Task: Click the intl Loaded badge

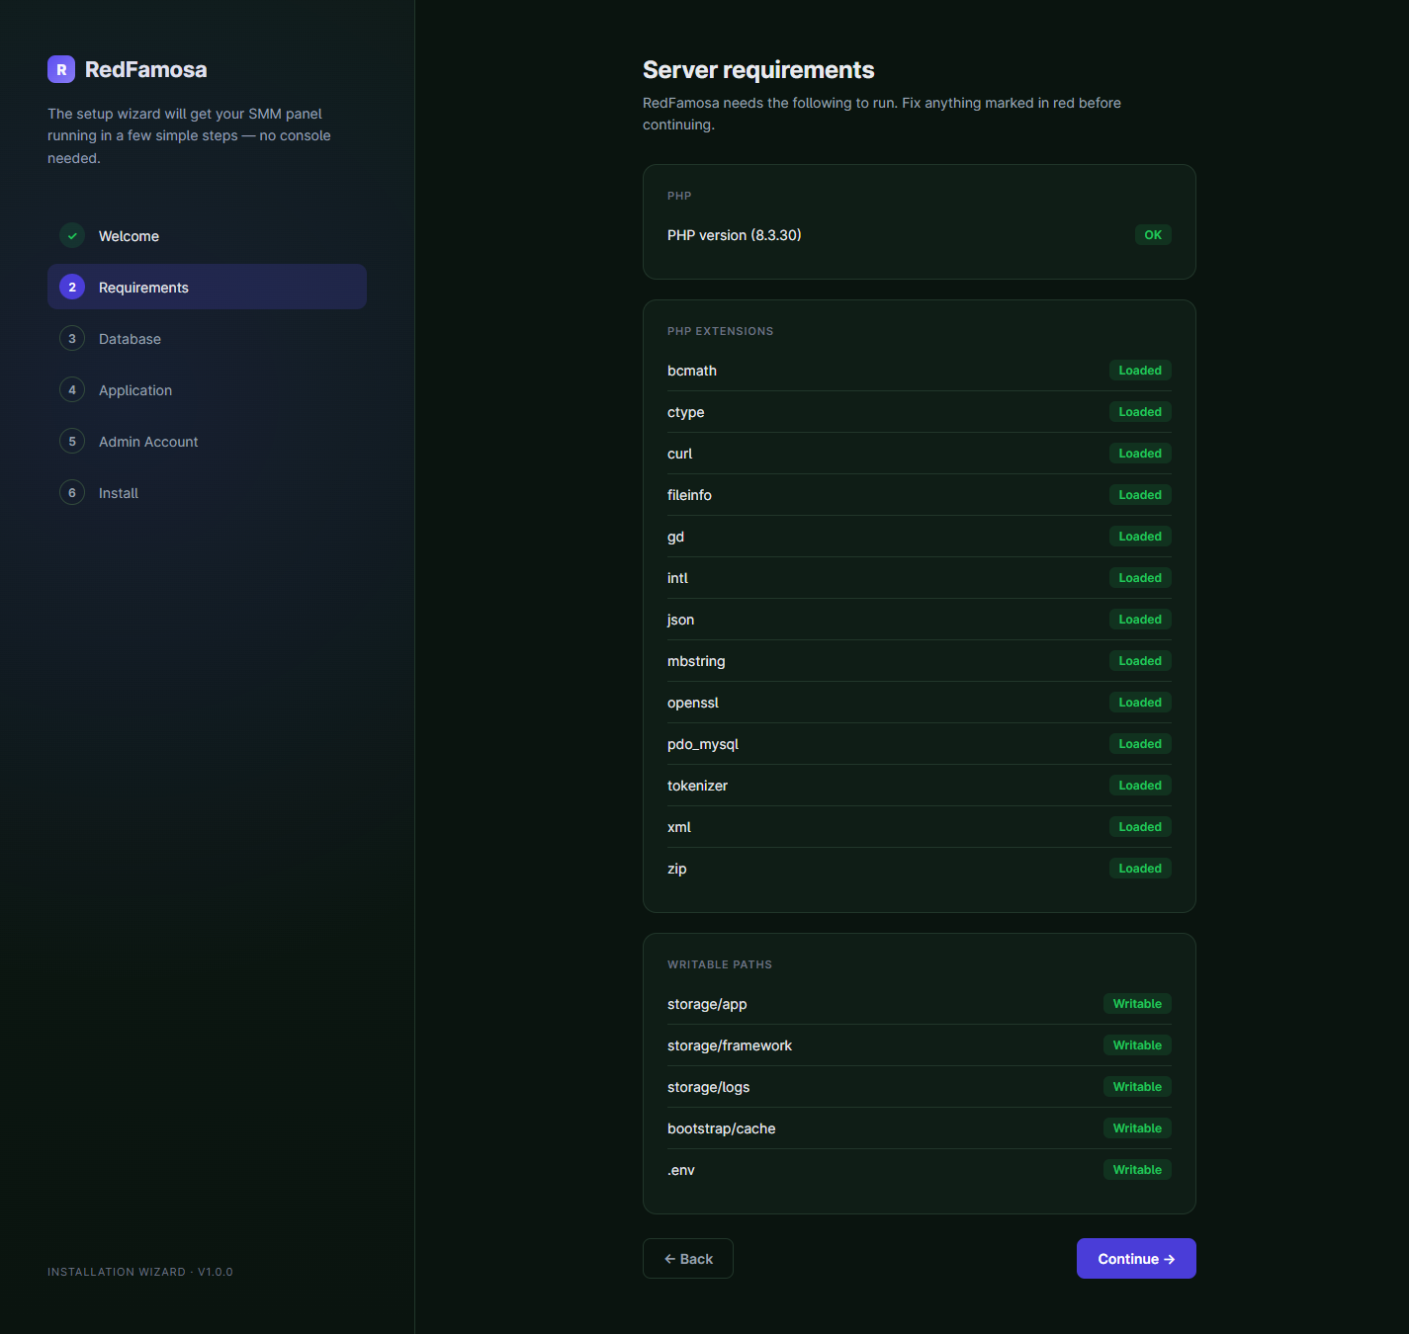Action: tap(1140, 578)
